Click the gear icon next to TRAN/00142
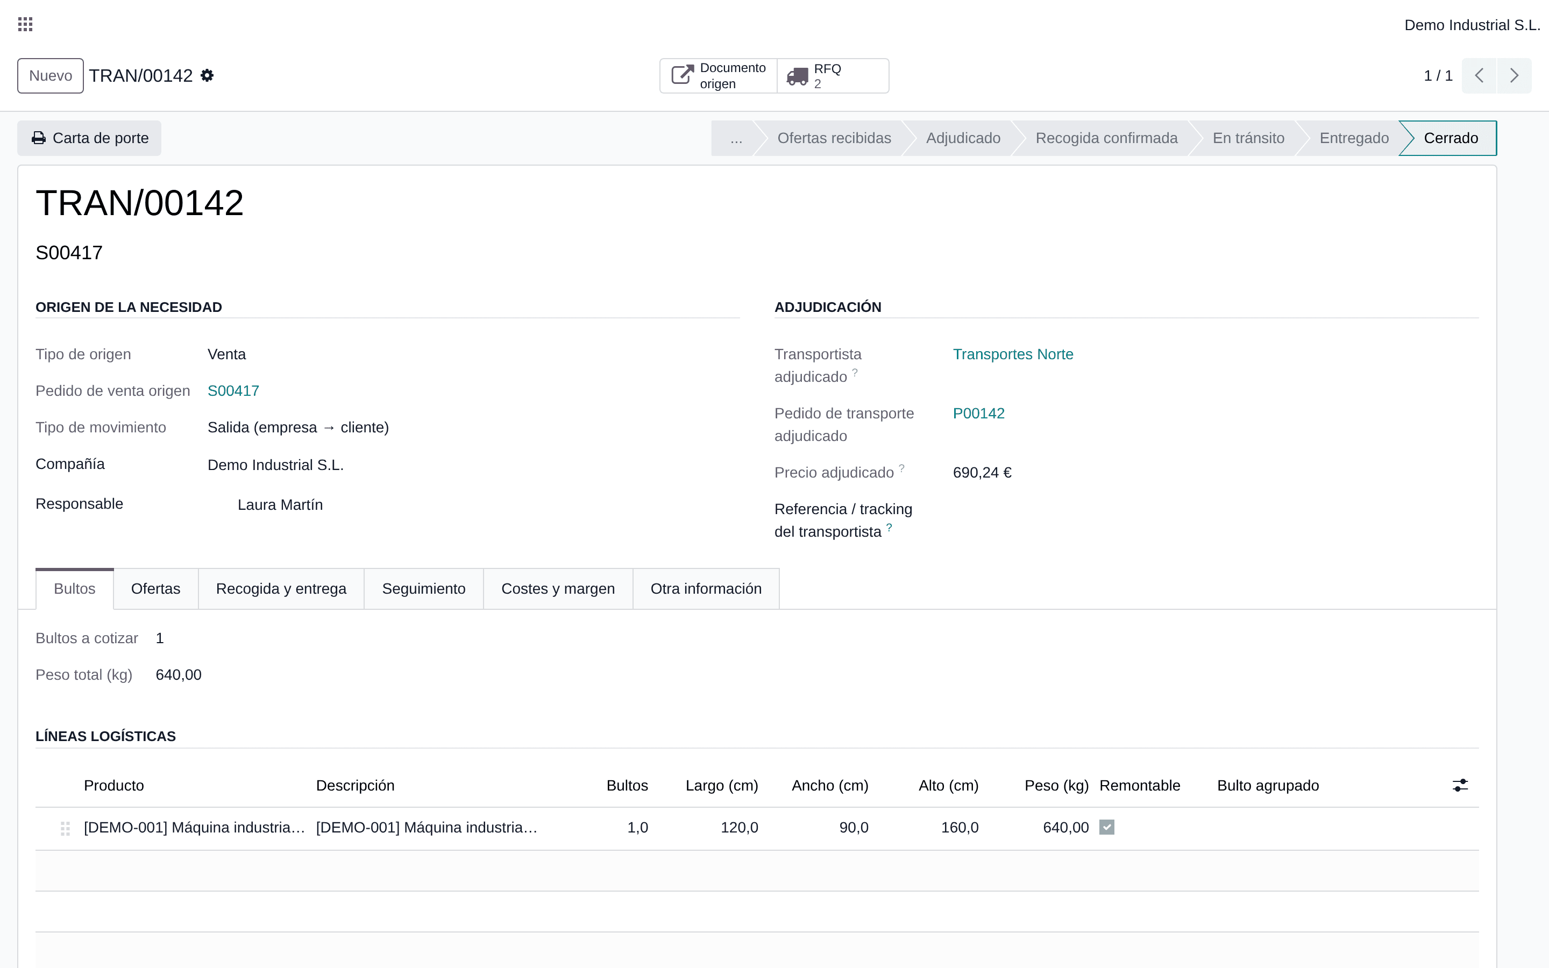 207,75
